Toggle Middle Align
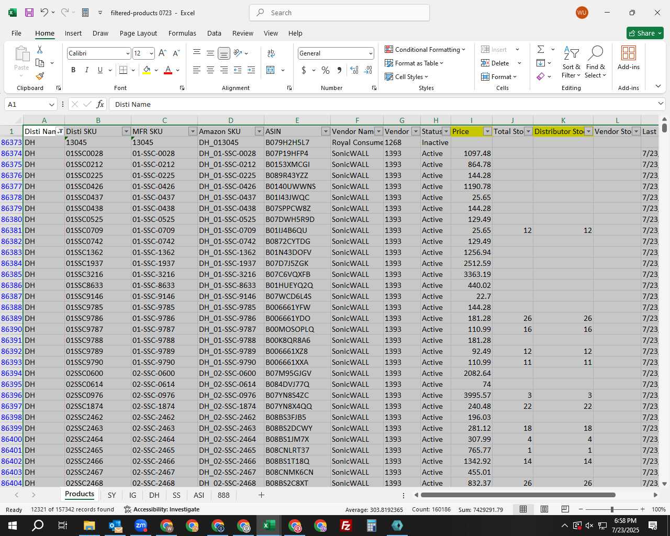This screenshot has height=536, width=670. (210, 53)
